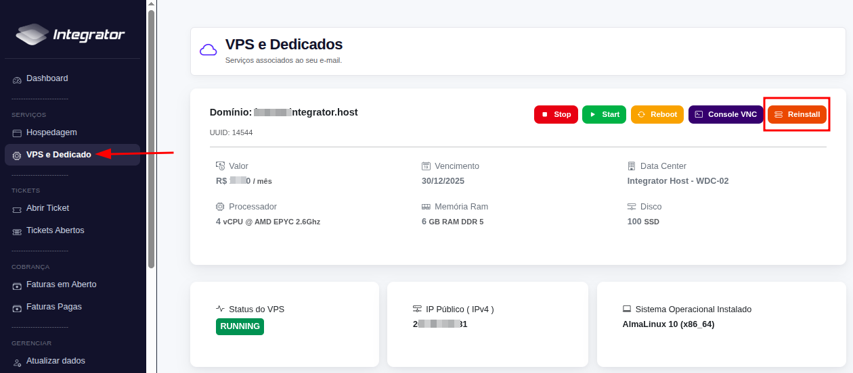Click the cloud icon beside VPS e Dedicados
This screenshot has width=853, height=373.
pos(209,50)
